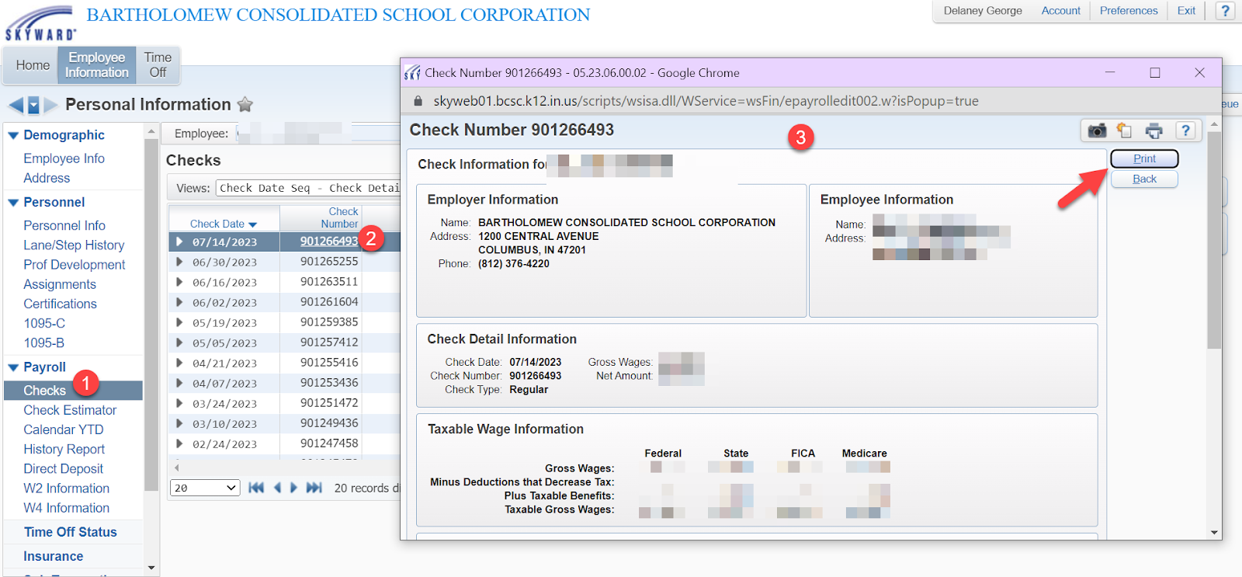This screenshot has width=1242, height=577.
Task: Click the Print button
Action: tap(1144, 158)
